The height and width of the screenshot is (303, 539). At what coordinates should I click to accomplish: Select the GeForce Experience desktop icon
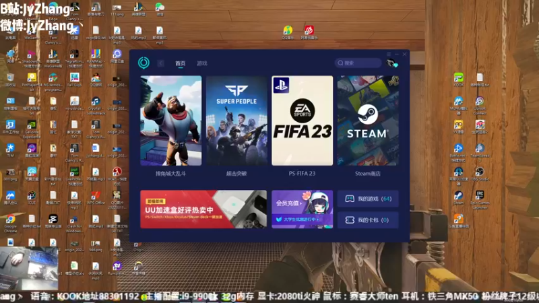[x=32, y=129]
